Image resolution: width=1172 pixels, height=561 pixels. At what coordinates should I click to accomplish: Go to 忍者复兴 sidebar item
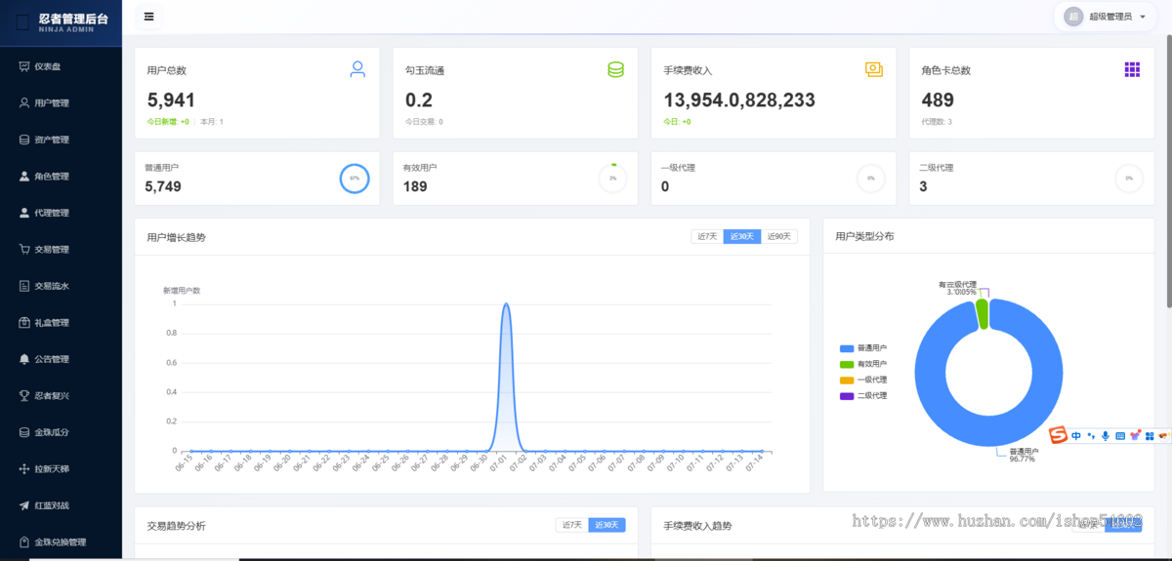pos(61,395)
